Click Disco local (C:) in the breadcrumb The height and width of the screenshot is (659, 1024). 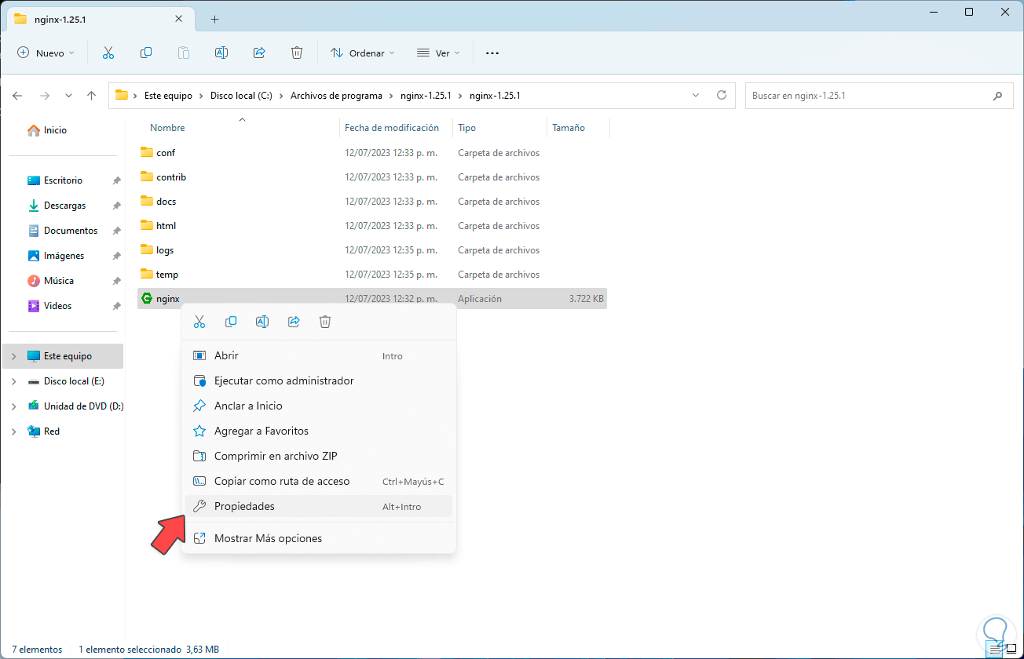(241, 96)
